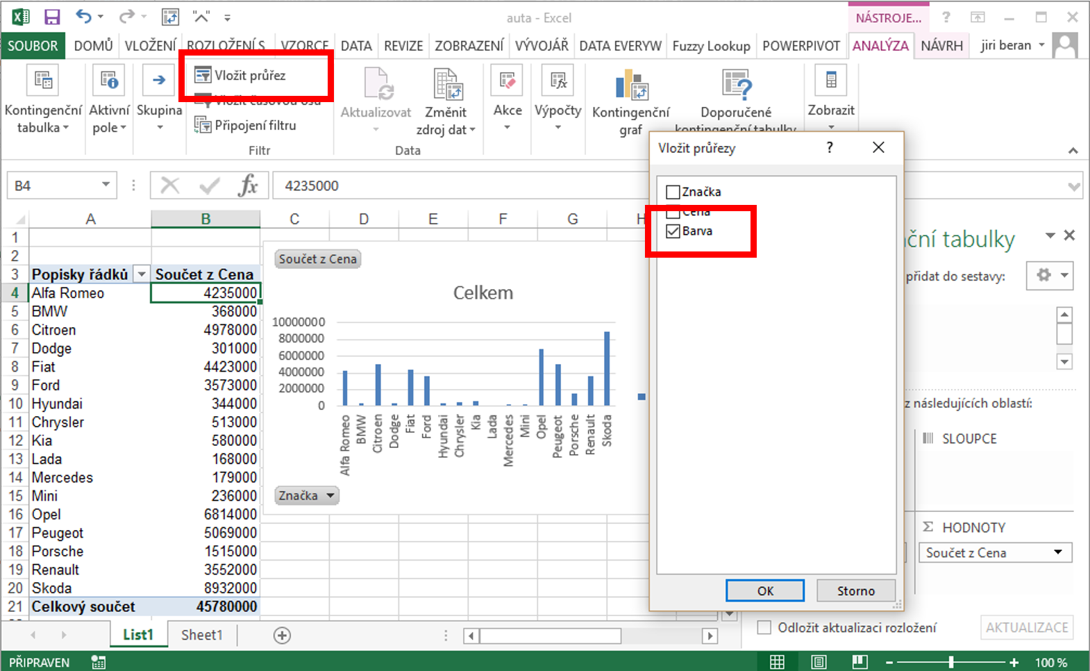Open the SOUBOR file tab
Image resolution: width=1090 pixels, height=671 pixels.
(x=33, y=46)
